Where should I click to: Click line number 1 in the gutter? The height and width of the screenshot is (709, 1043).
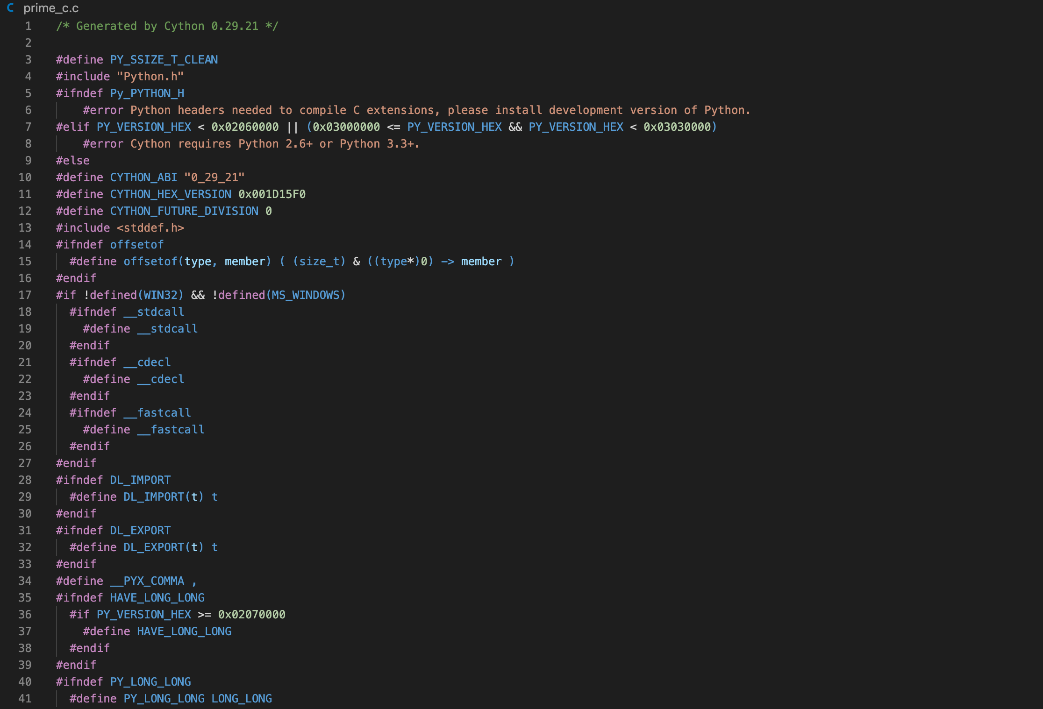tap(28, 26)
